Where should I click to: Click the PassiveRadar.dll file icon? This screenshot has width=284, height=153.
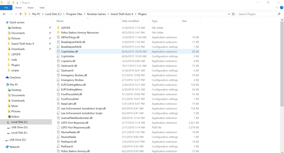click(58, 132)
